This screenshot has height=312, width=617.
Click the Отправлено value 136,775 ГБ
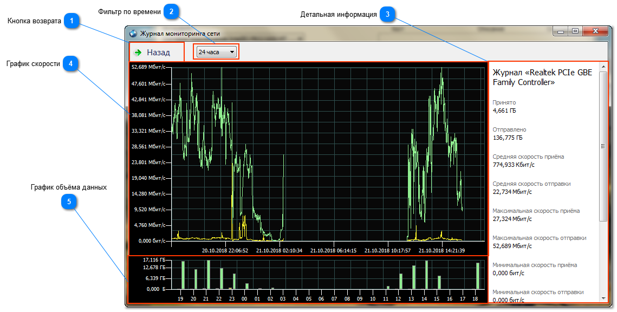click(x=508, y=138)
